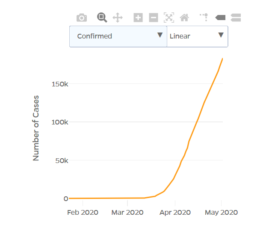275x228 pixels.
Task: Open the Confirmed cases dropdown
Action: 118,36
